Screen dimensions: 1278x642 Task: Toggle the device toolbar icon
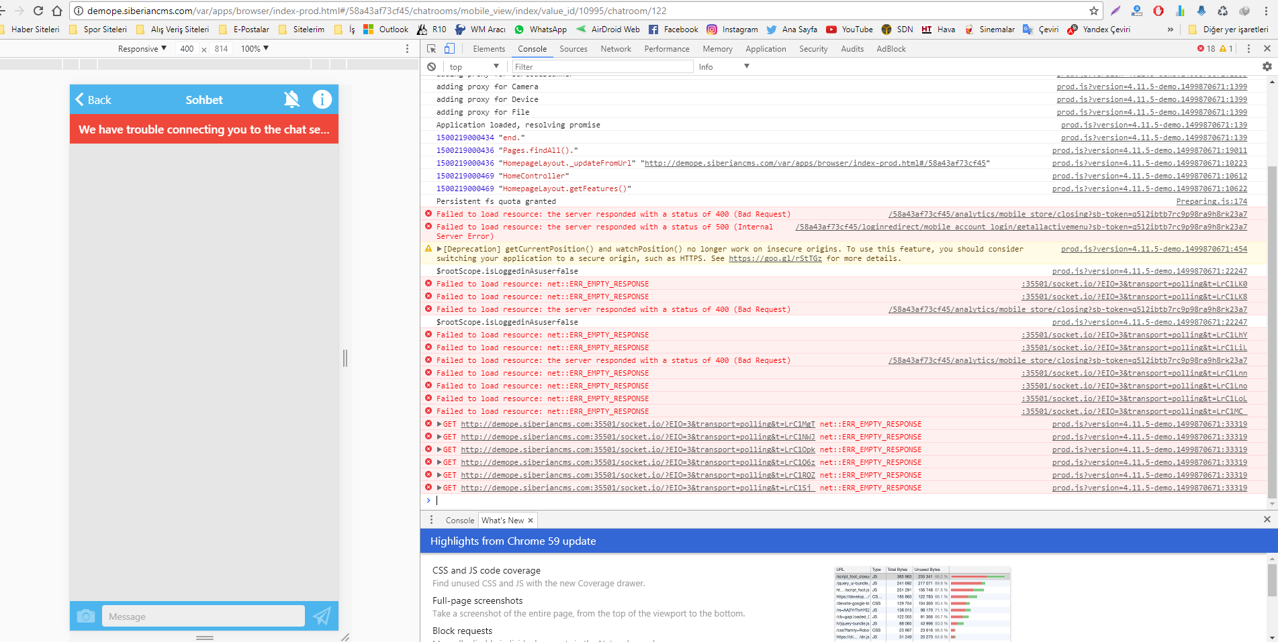pyautogui.click(x=449, y=48)
